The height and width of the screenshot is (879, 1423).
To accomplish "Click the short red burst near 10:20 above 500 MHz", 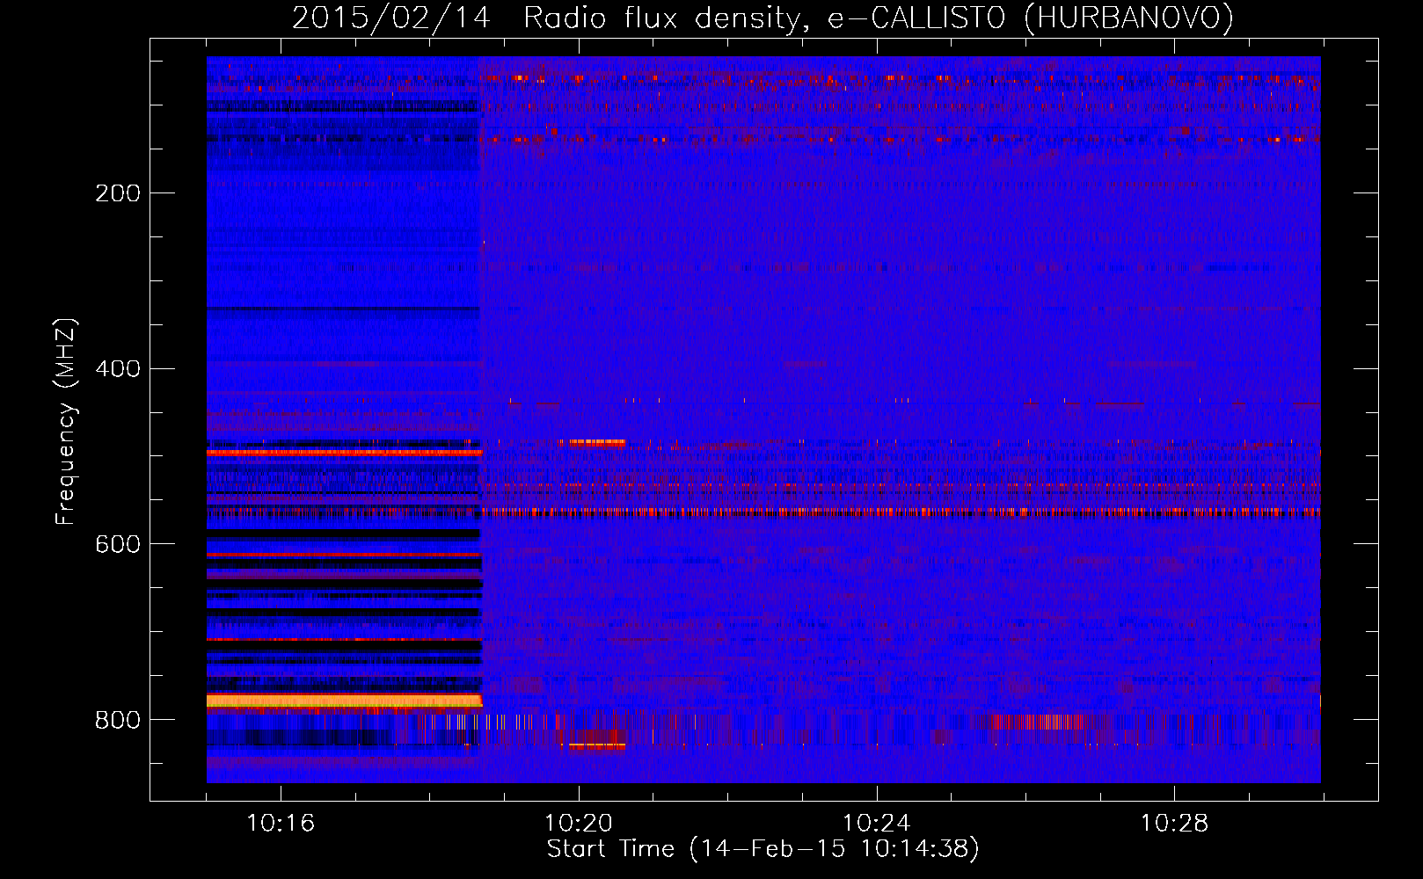I will point(596,443).
